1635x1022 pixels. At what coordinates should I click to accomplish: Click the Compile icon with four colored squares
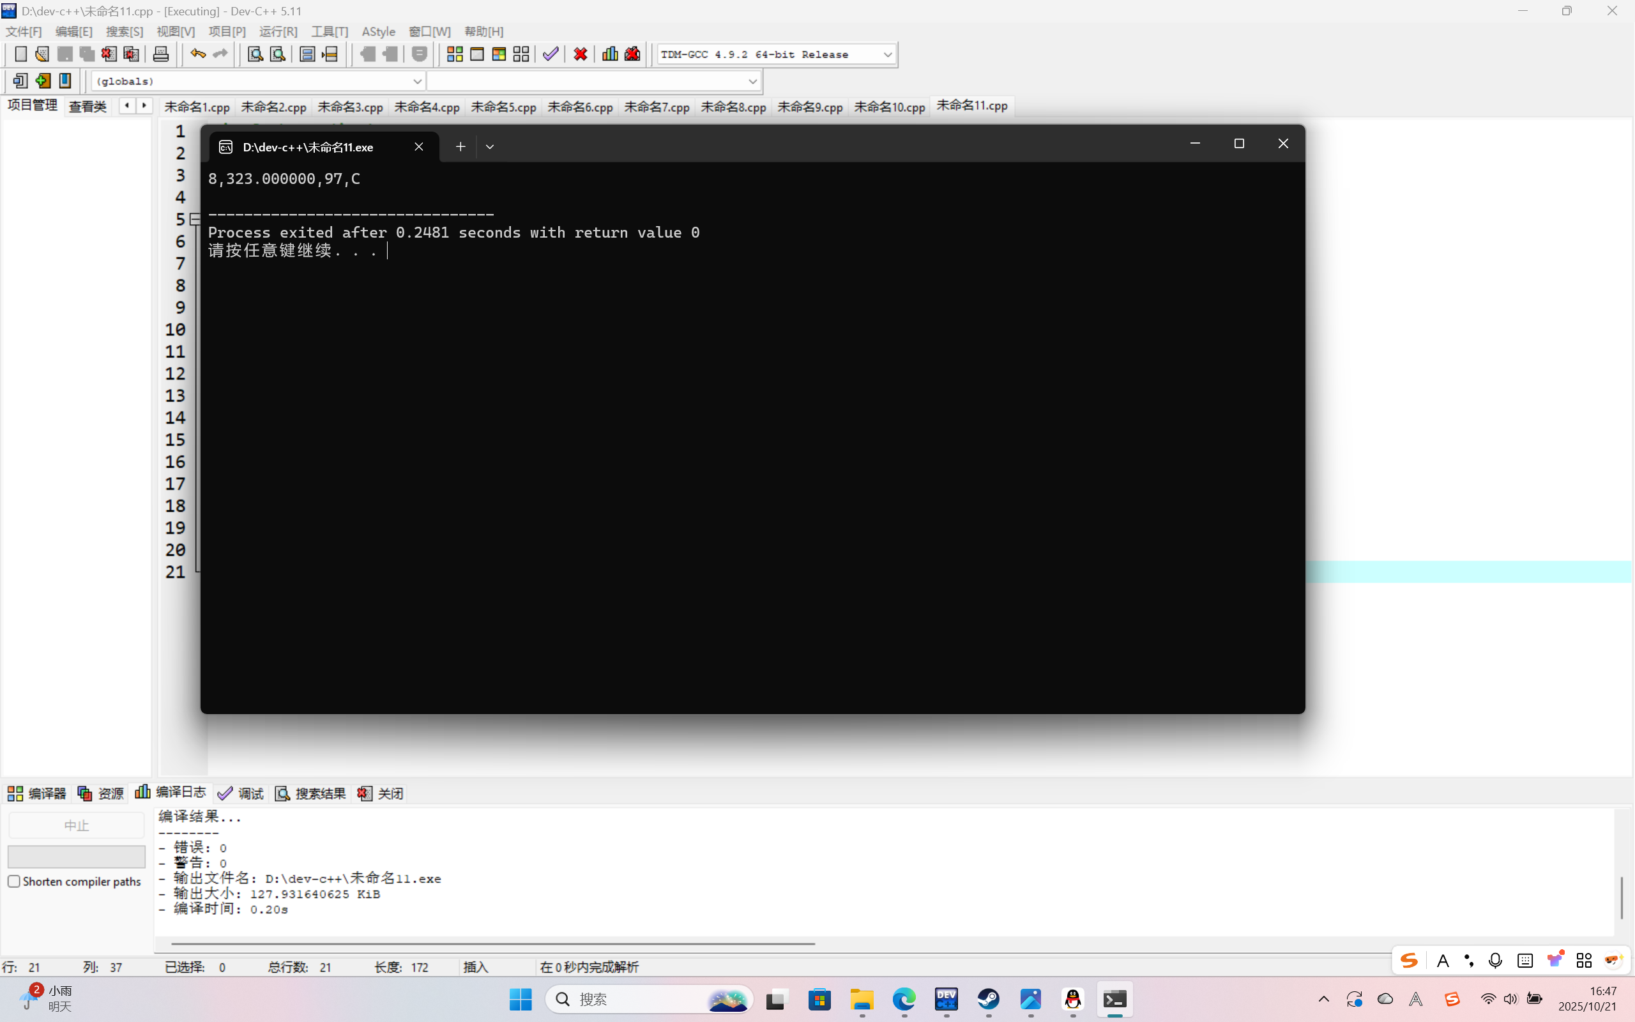(x=455, y=54)
